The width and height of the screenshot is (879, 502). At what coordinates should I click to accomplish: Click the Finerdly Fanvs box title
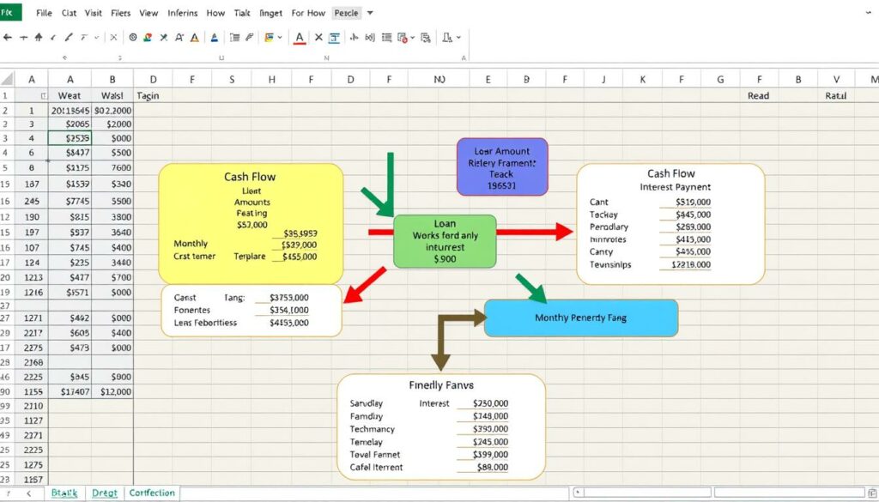coord(441,385)
